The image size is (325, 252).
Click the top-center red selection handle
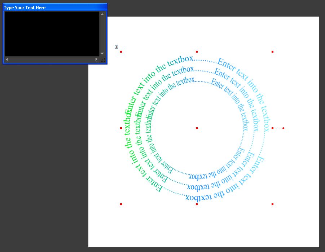197,52
